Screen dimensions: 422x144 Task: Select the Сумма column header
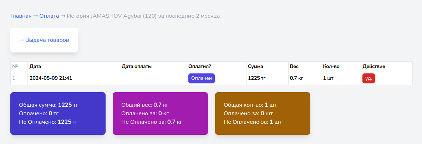[x=256, y=67]
